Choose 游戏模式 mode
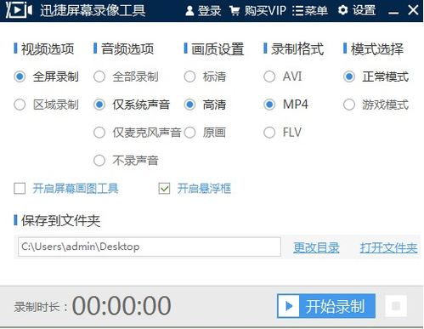Screen dimensions: 424x329 (x=349, y=105)
